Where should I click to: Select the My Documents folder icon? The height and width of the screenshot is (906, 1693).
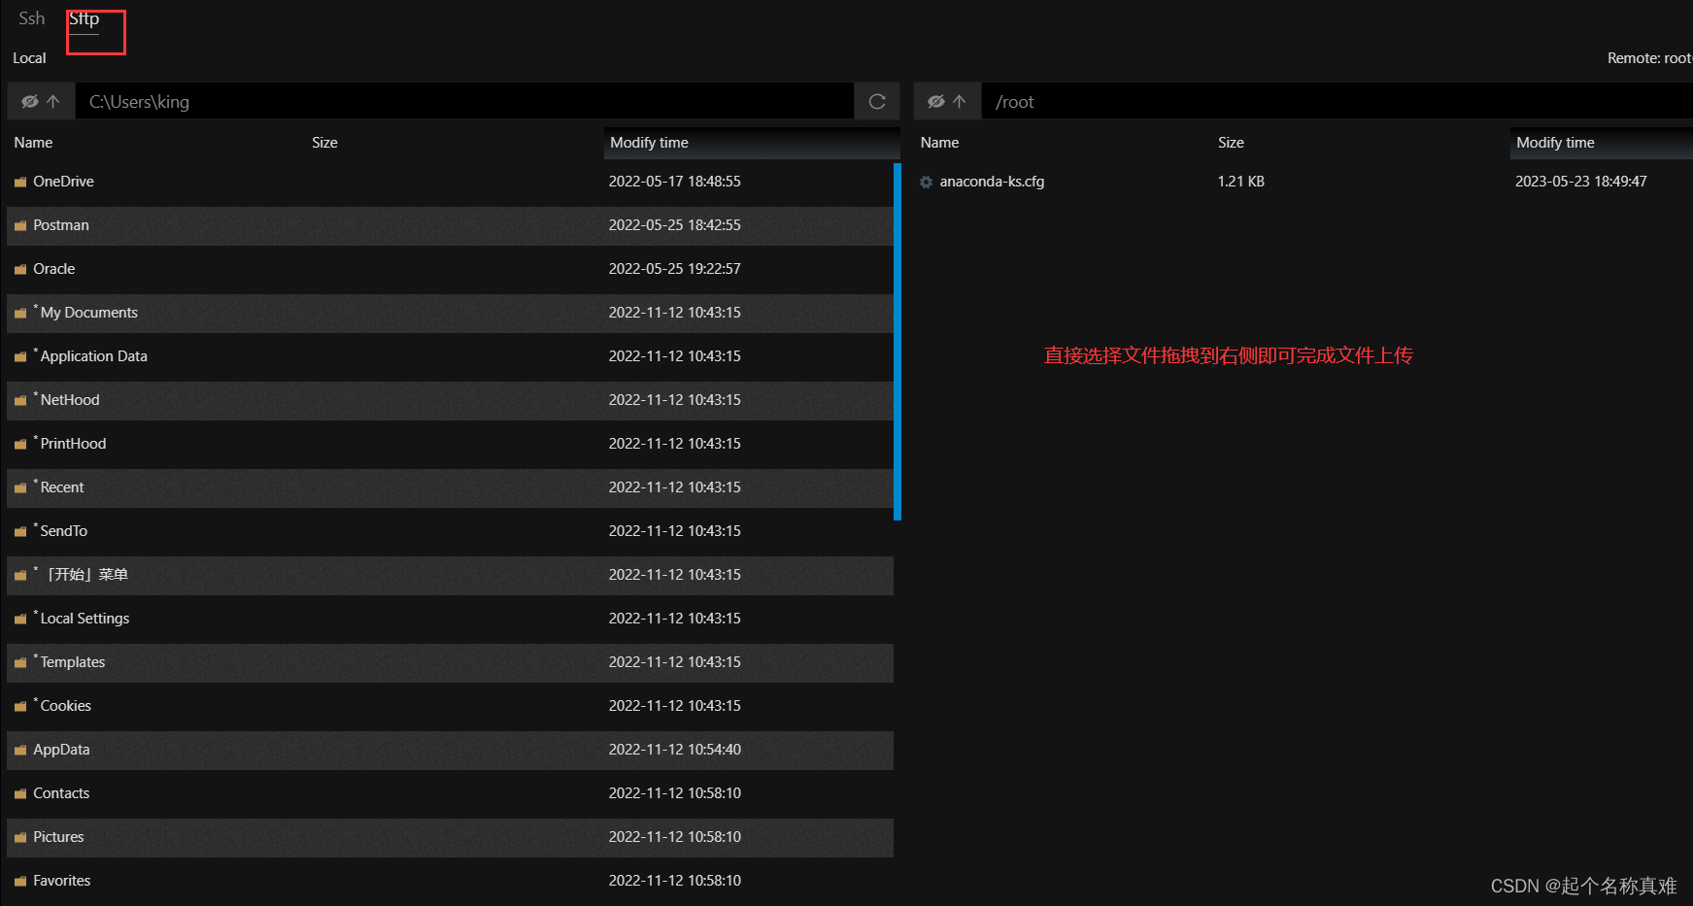click(20, 313)
